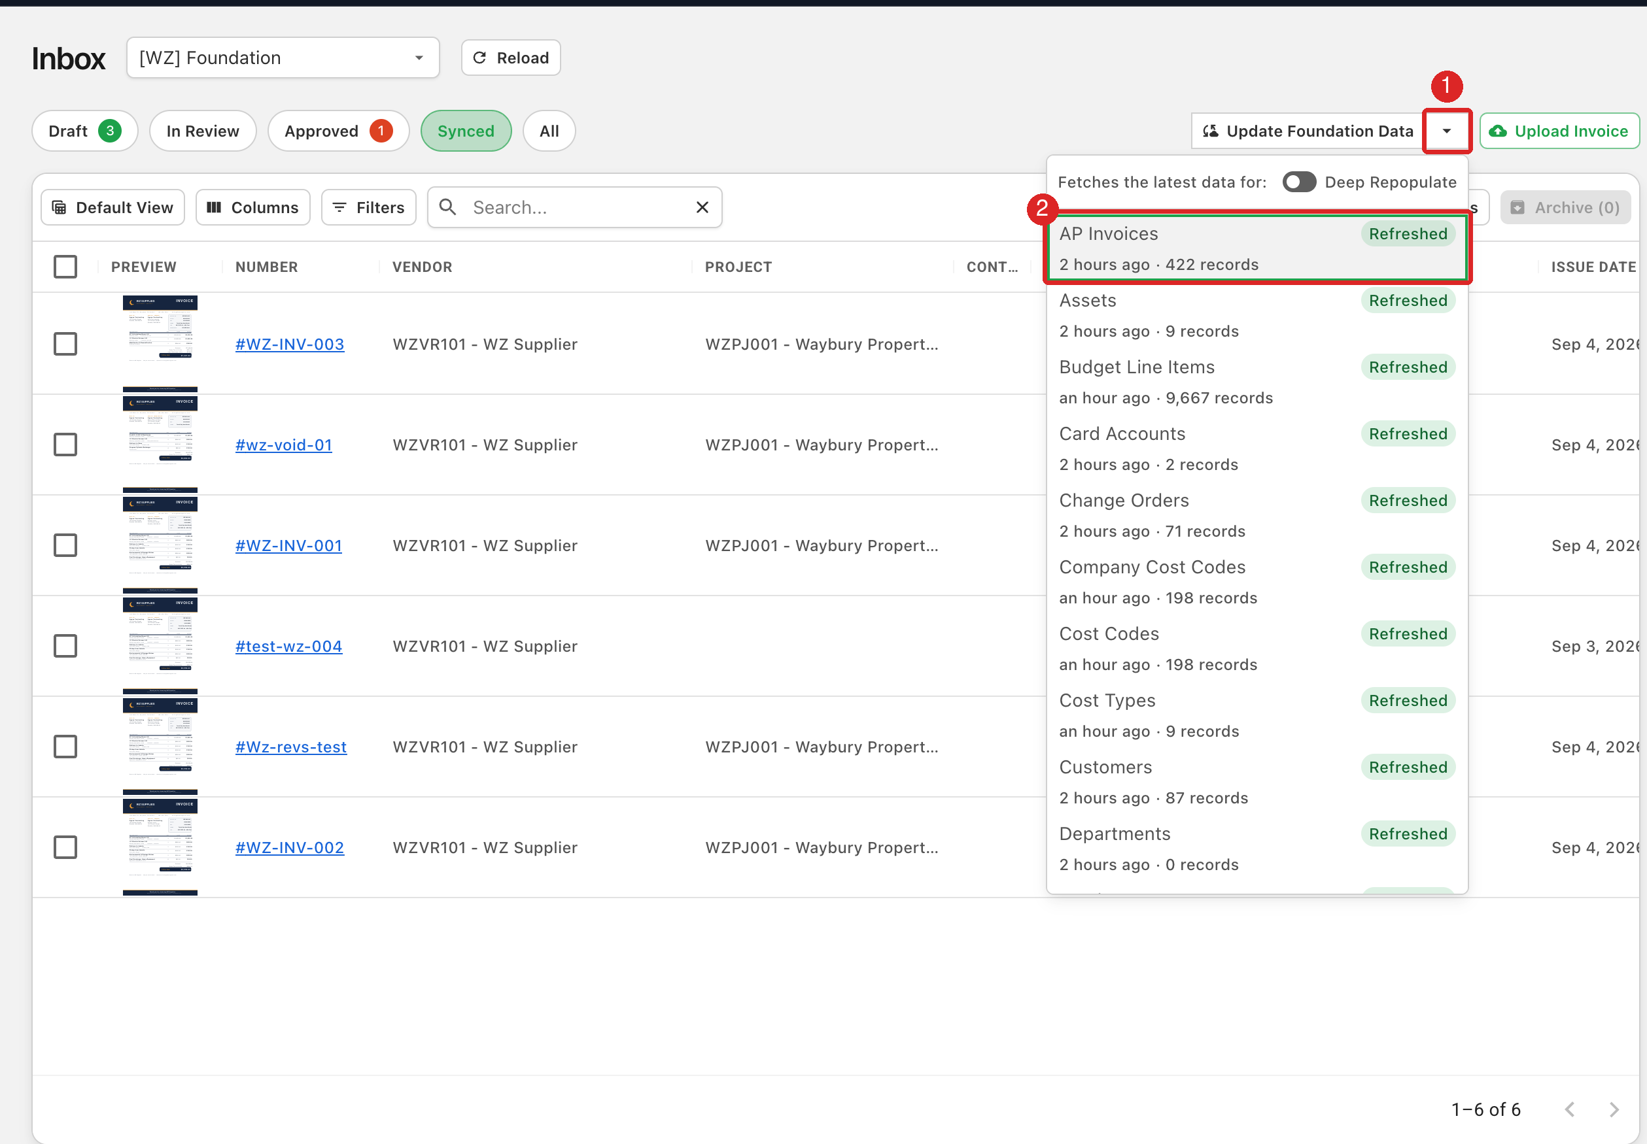The image size is (1647, 1144).
Task: Tick the select-all header checkbox
Action: (x=65, y=267)
